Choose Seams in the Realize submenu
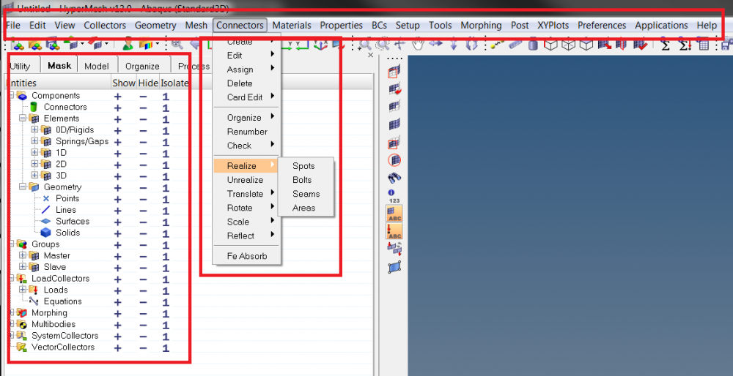This screenshot has width=733, height=376. (306, 194)
